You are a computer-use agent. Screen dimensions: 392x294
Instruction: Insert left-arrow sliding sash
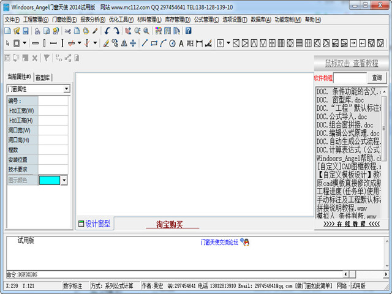click(362, 43)
